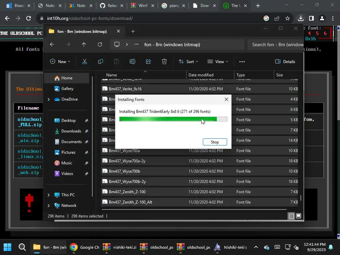
Task: Open Chrome tab search dropdown arrow
Action: pyautogui.click(x=287, y=5)
